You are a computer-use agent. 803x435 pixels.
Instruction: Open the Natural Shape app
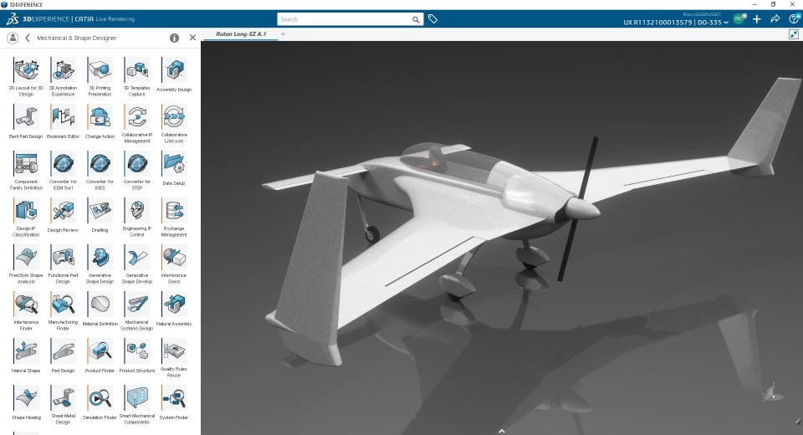point(26,351)
